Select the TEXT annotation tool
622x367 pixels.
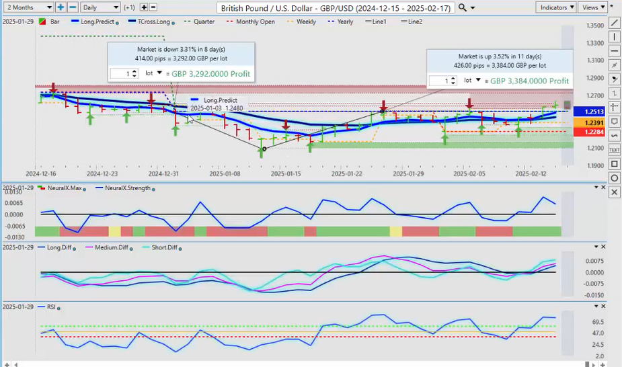(614, 150)
